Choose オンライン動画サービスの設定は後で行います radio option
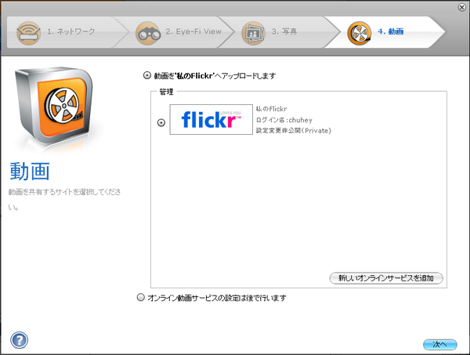This screenshot has height=355, width=470. [140, 298]
